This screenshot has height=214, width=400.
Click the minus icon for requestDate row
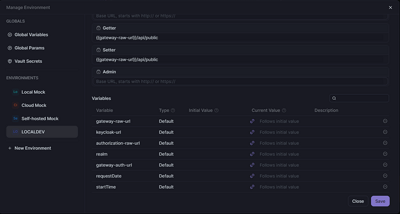pyautogui.click(x=385, y=176)
